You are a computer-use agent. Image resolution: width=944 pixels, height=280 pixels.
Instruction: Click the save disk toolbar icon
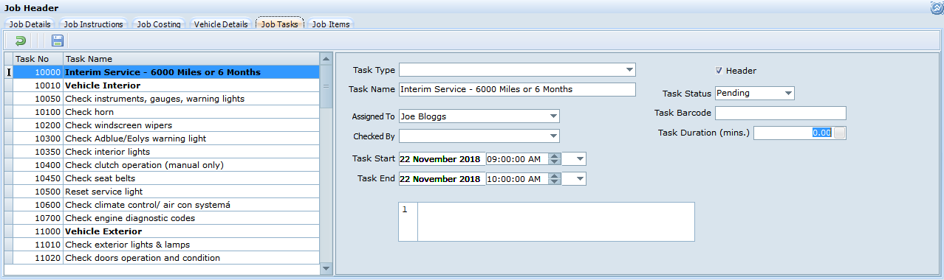pos(57,41)
